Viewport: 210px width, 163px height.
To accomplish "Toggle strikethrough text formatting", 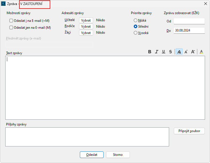I will pyautogui.click(x=170, y=52).
